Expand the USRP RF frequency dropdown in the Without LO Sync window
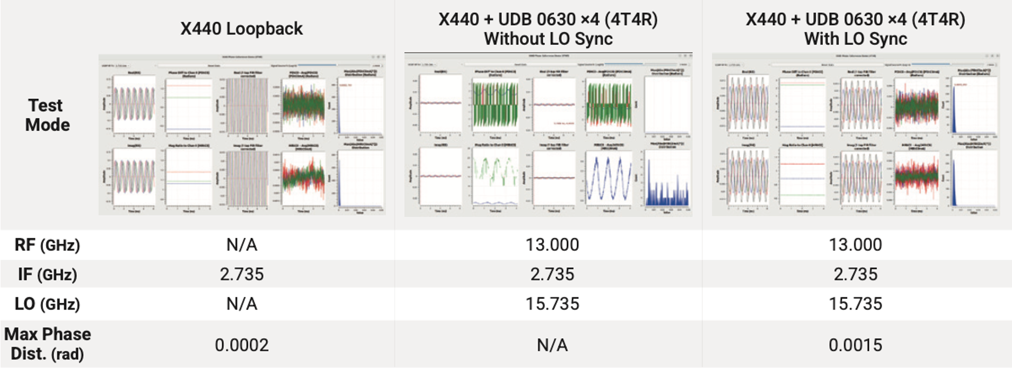 point(429,64)
